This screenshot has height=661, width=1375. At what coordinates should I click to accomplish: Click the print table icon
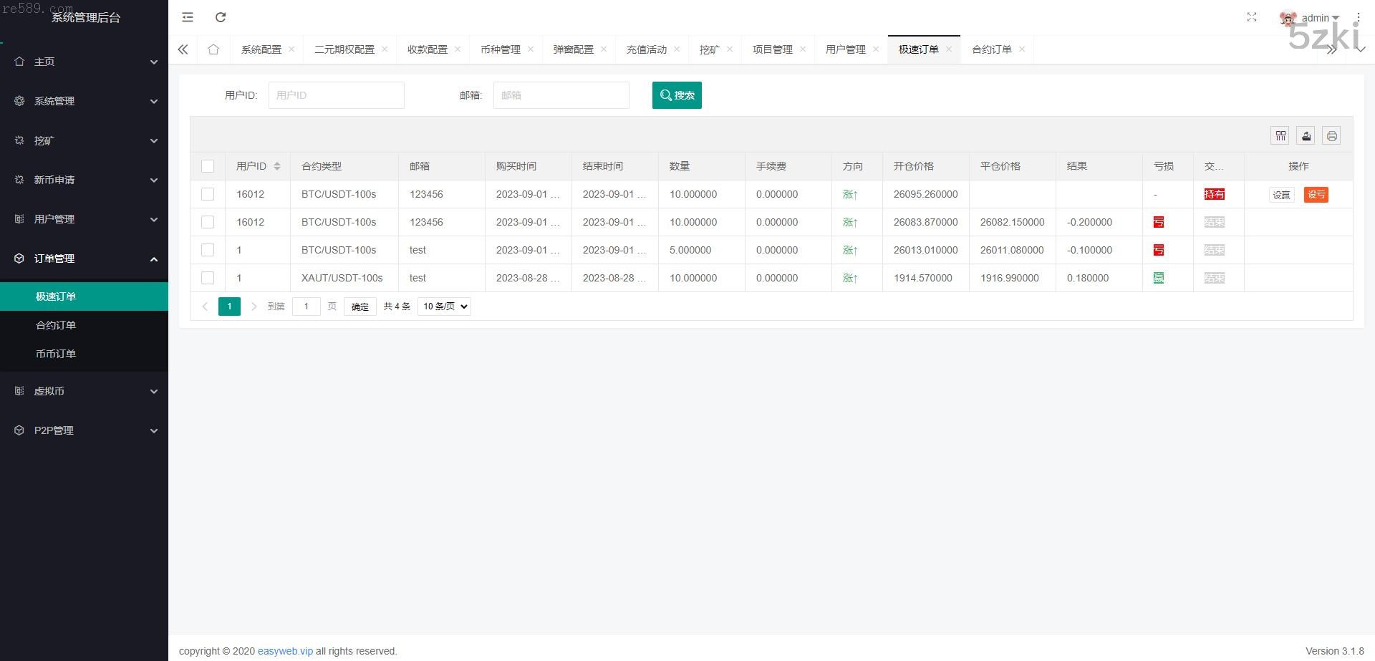(x=1331, y=136)
